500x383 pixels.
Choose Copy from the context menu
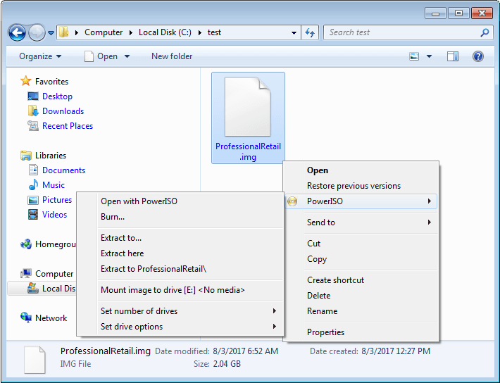click(x=361, y=259)
